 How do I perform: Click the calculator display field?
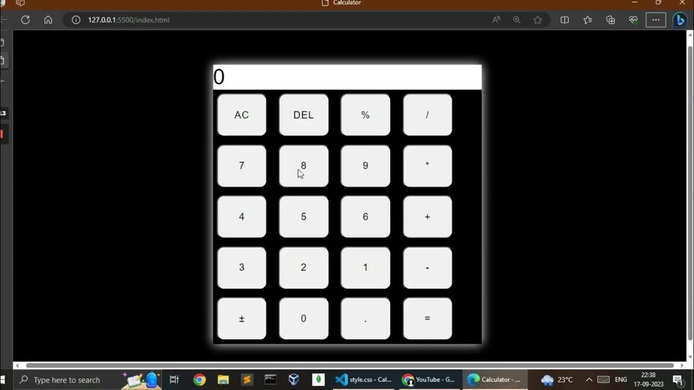347,77
